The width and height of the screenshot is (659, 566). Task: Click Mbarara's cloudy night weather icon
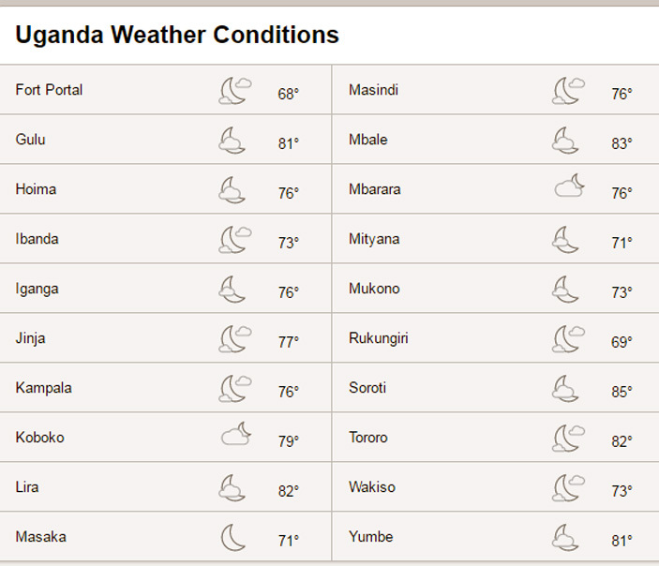point(570,186)
